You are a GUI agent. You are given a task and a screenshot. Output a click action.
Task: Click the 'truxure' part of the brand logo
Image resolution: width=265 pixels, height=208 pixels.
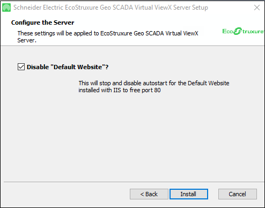coord(253,32)
